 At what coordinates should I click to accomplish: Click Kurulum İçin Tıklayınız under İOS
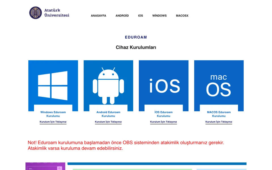click(163, 122)
